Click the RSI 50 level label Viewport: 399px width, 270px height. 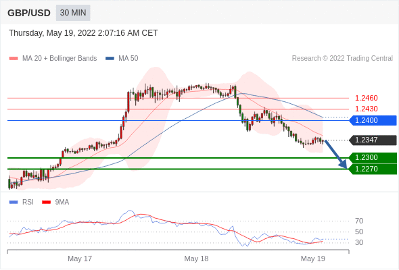[359, 232]
